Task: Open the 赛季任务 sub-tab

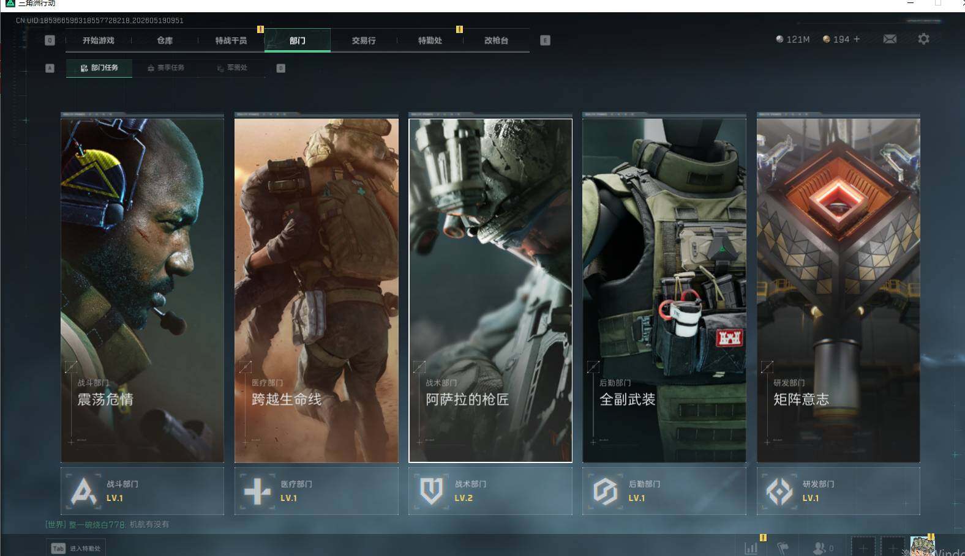Action: (166, 68)
